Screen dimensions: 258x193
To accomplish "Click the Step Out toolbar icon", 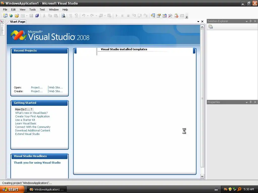I will coord(145,16).
